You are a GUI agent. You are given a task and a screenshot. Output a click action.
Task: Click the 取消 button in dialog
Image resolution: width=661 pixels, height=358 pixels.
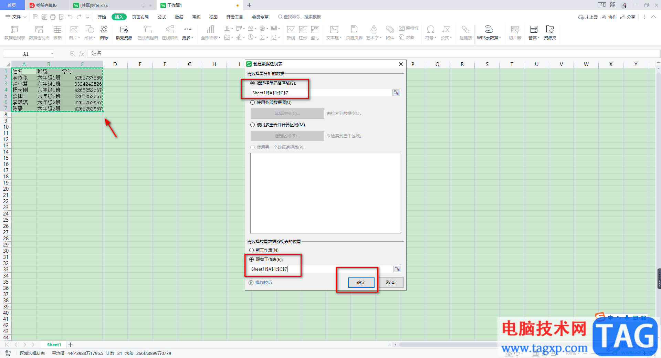390,282
